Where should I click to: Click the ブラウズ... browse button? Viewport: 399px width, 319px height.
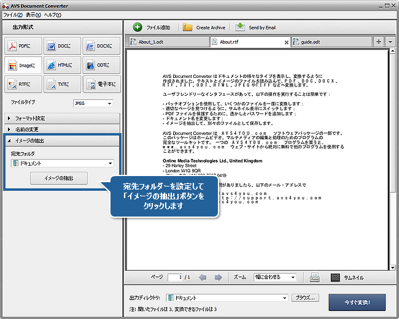tap(305, 298)
